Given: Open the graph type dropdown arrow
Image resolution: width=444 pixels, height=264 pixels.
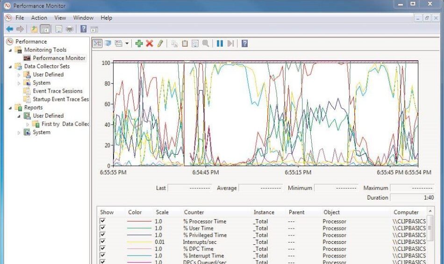Looking at the screenshot, I should (x=127, y=43).
